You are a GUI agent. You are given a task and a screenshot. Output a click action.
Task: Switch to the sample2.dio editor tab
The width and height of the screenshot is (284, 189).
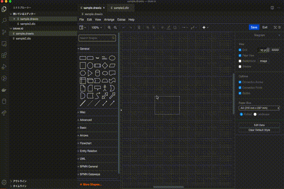tap(121, 8)
